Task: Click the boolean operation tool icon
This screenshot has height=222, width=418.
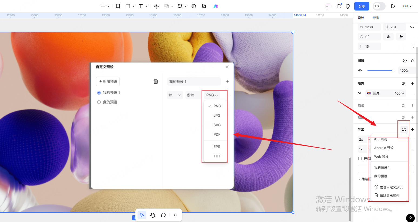Action: (x=167, y=6)
